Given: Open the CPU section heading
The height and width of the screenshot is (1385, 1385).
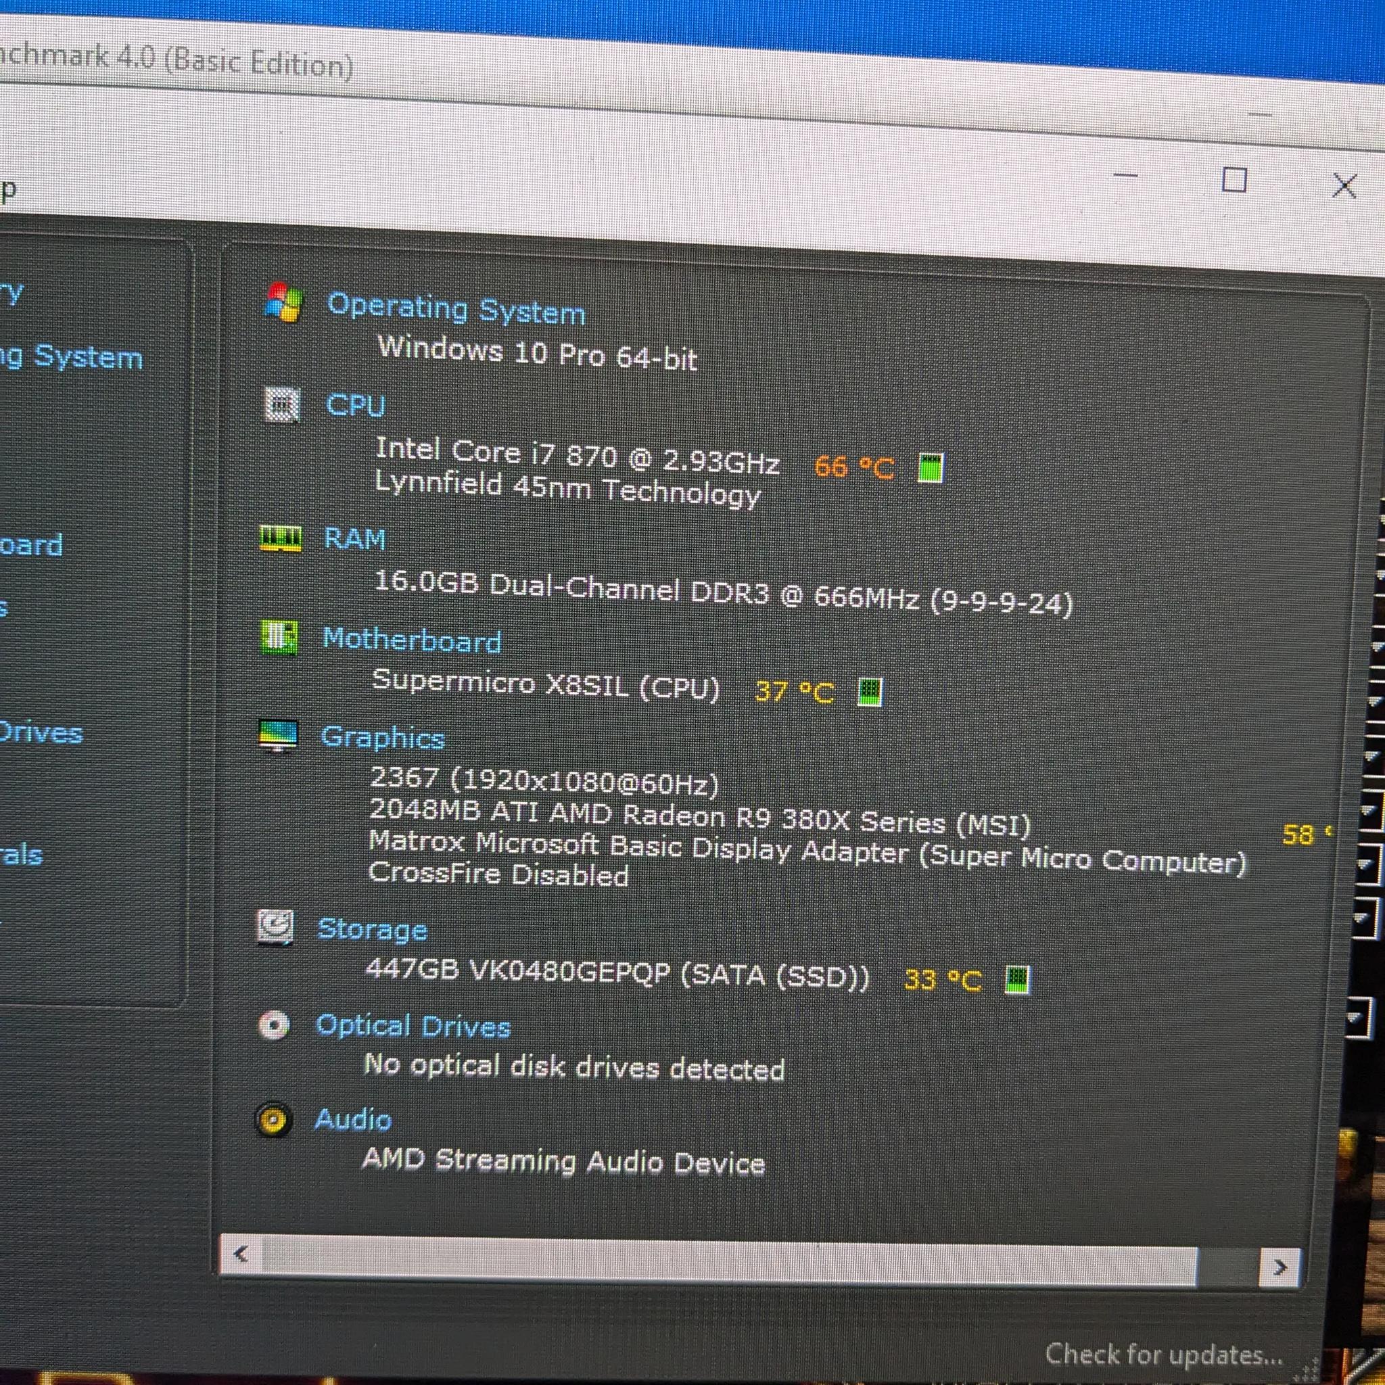Looking at the screenshot, I should [356, 405].
